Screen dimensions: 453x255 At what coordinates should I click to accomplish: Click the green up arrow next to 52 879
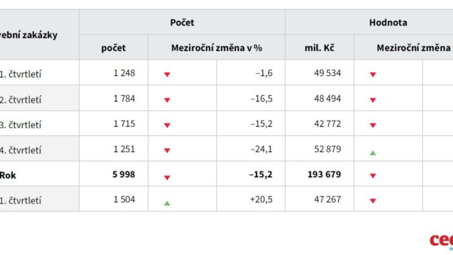click(x=373, y=153)
